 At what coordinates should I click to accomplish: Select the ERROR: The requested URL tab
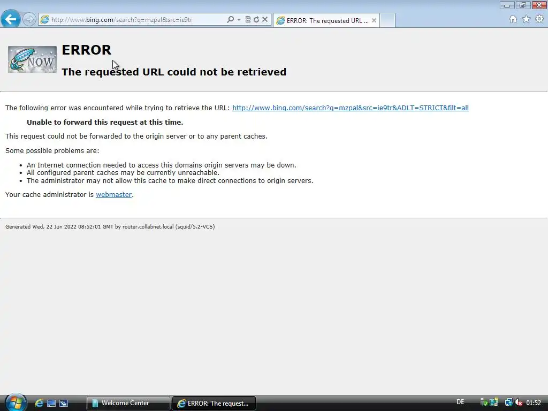point(326,20)
